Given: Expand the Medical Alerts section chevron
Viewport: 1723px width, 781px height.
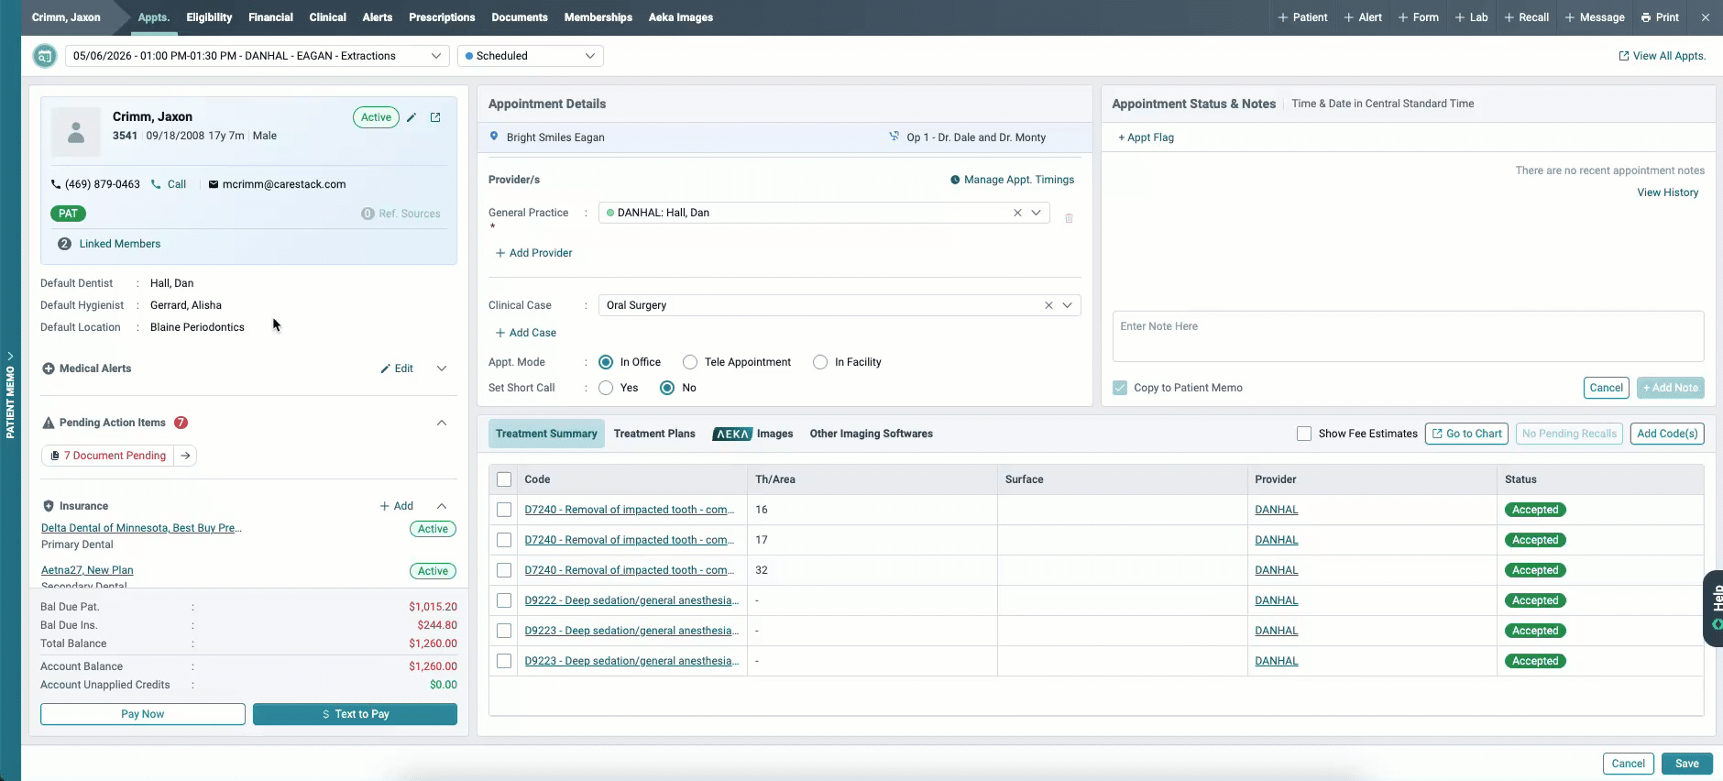Looking at the screenshot, I should [442, 368].
